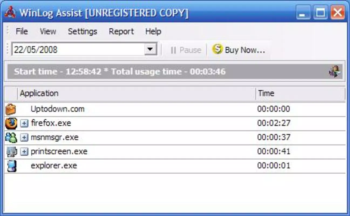Select the printscreen.exe label
The height and width of the screenshot is (216, 350).
[x=59, y=151]
